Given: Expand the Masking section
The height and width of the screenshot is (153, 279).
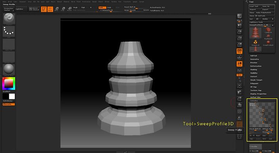Looking at the screenshot, I should (x=253, y=70).
